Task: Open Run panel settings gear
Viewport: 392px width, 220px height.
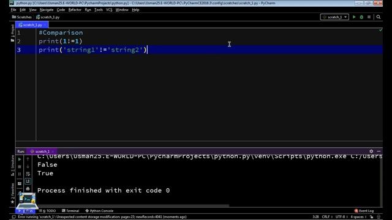Action: click(371, 151)
